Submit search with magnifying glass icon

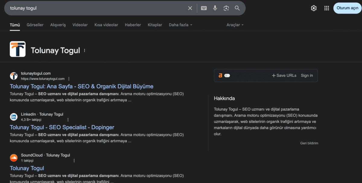237,8
